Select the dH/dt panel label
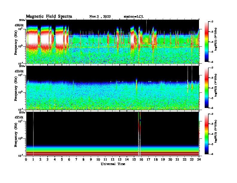 (19, 25)
